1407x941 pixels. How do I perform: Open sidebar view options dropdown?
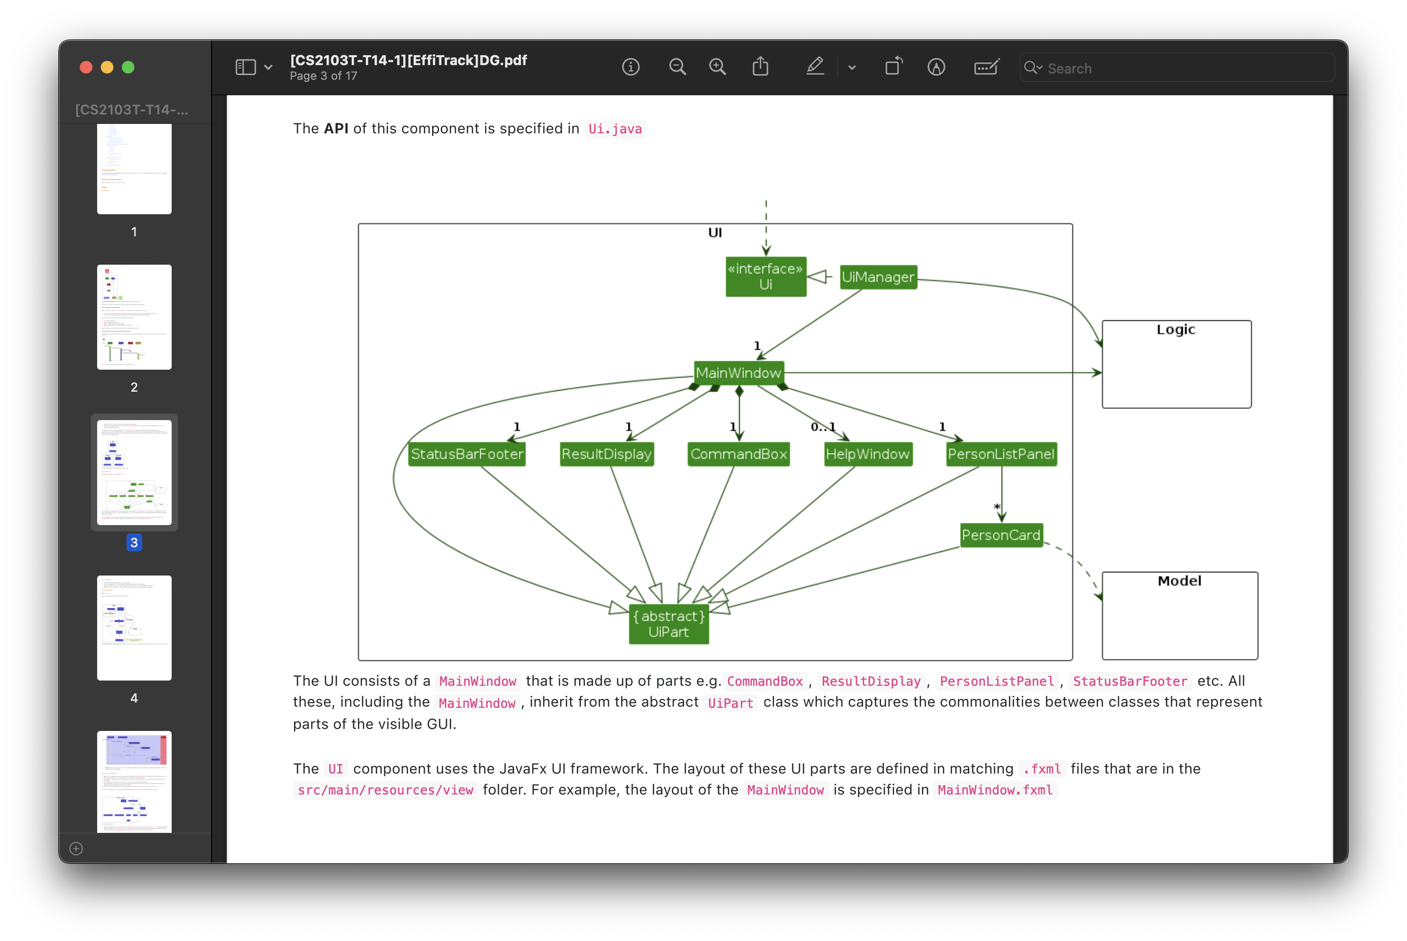268,68
